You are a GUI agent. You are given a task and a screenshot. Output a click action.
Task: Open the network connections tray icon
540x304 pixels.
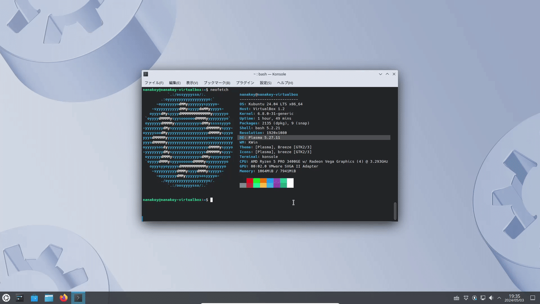483,298
